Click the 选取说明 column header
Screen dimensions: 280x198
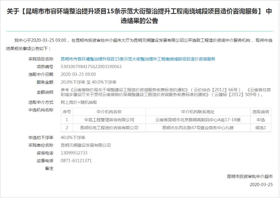tap(261, 112)
